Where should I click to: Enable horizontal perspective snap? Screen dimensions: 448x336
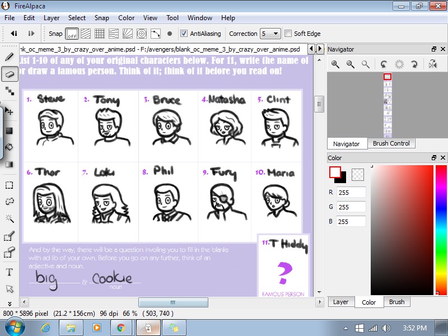(114, 34)
